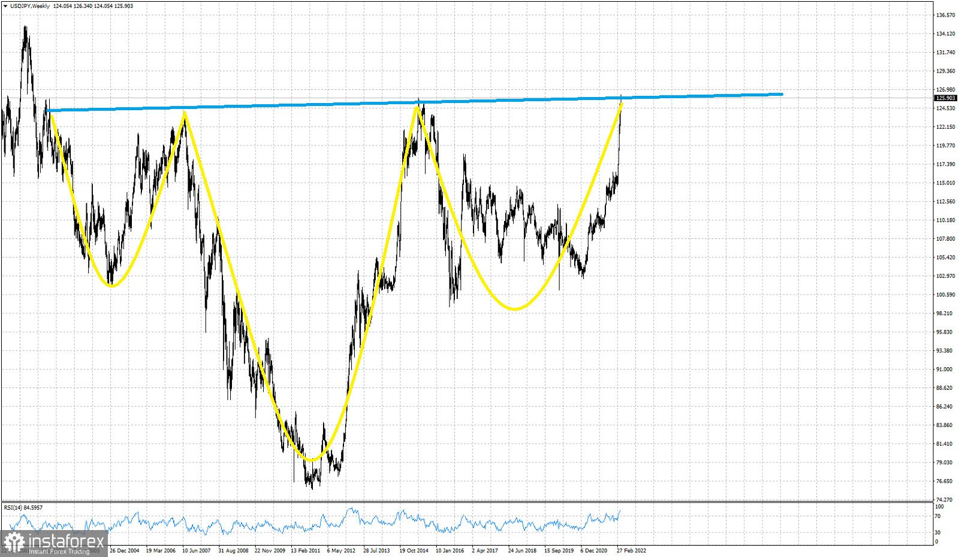Click the 129.360 price scale label
Viewport: 959px width, 557px height.
tap(945, 71)
